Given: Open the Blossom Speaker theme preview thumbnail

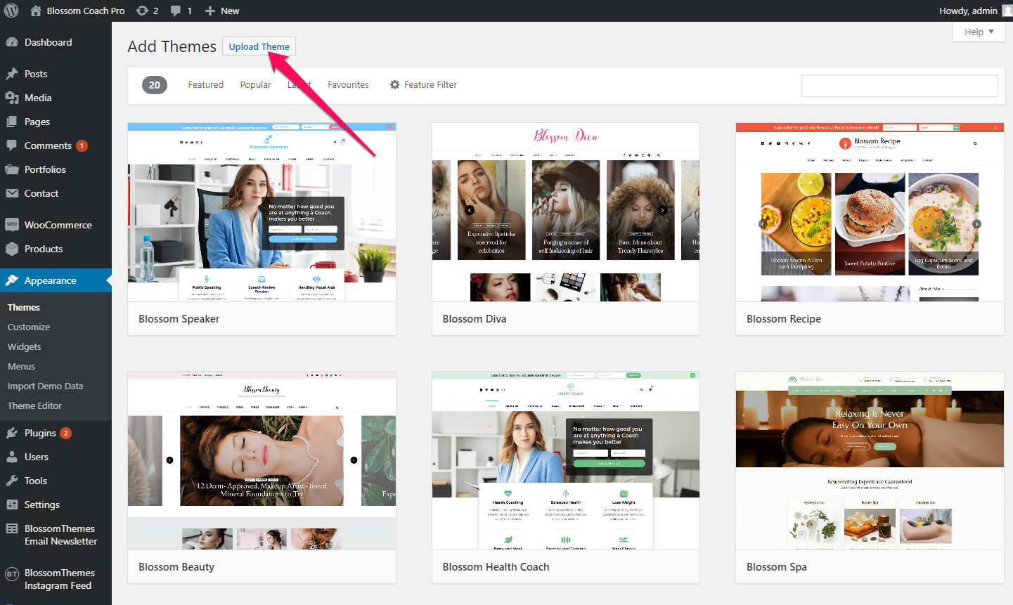Looking at the screenshot, I should 262,212.
